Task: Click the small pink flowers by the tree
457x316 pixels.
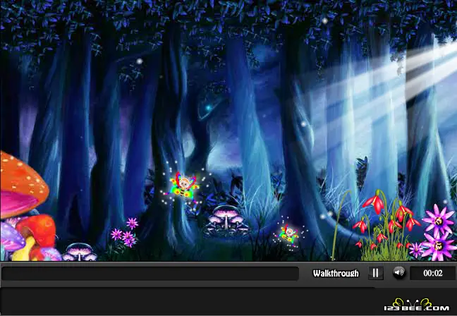Action: tap(125, 233)
